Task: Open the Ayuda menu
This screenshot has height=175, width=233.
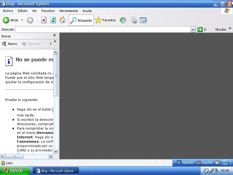Action: 87,11
